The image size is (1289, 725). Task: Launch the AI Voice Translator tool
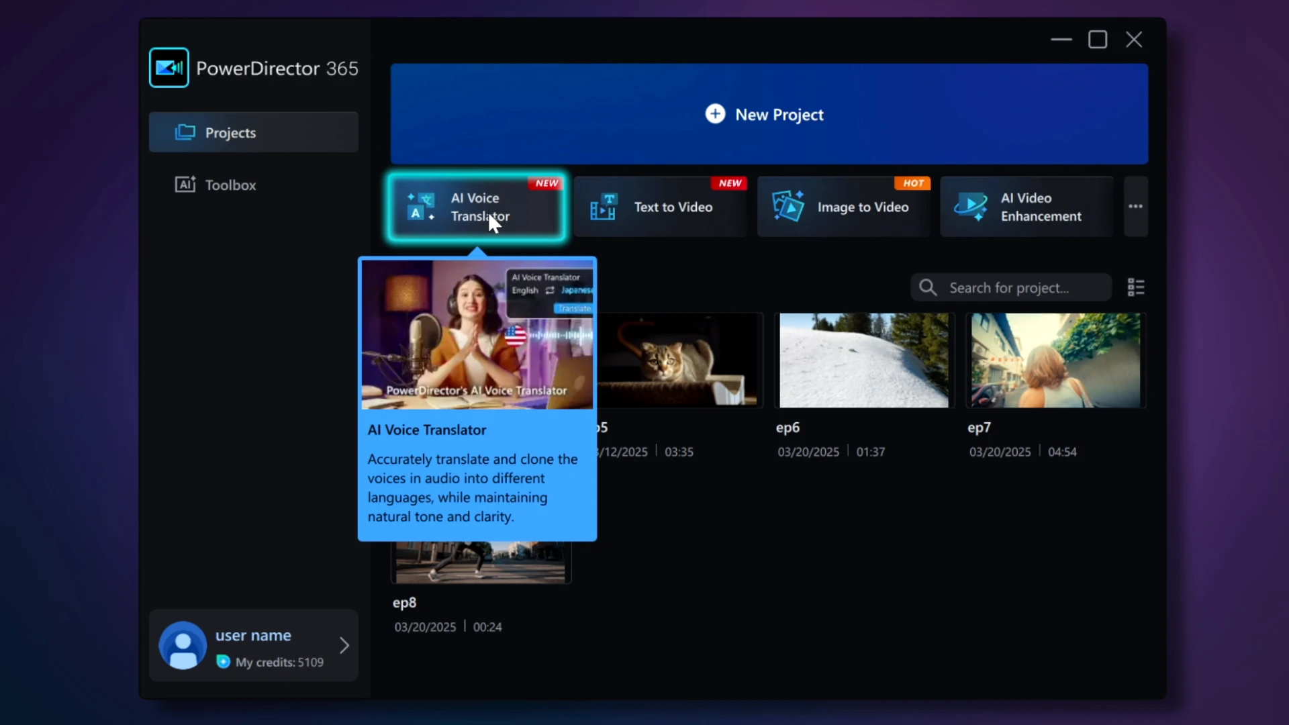click(x=477, y=207)
